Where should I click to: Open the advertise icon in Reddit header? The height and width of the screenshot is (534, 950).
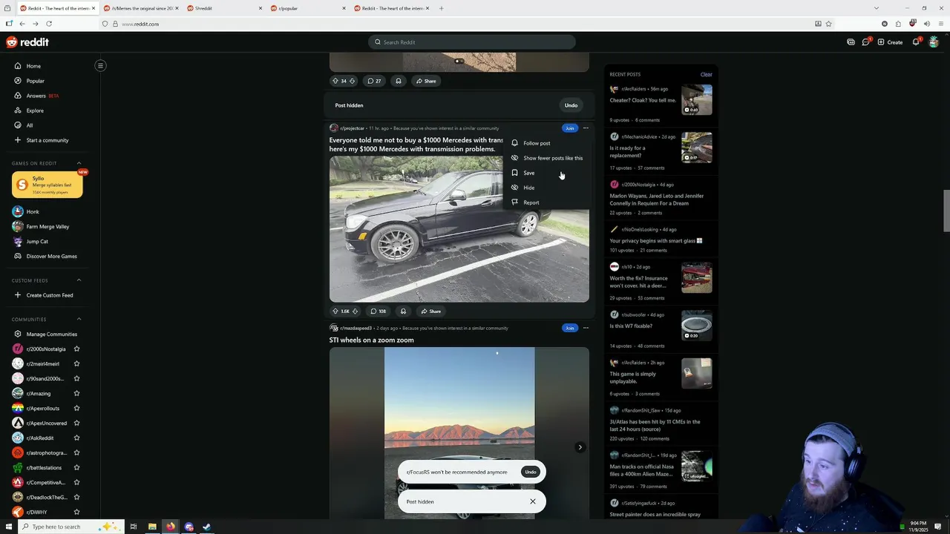click(851, 42)
